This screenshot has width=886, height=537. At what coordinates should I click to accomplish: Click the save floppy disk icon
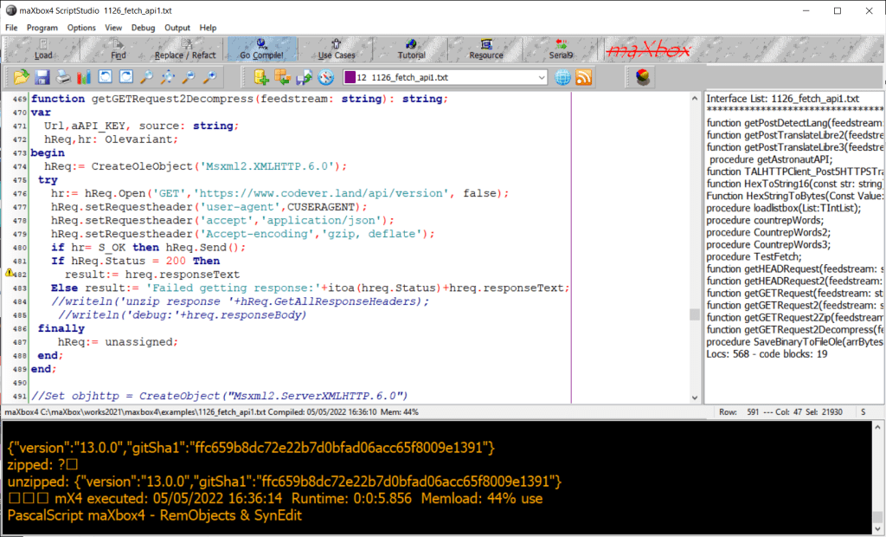(x=42, y=78)
